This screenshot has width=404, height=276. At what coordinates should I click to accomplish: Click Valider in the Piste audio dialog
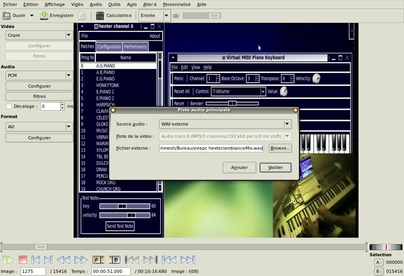coord(275,167)
